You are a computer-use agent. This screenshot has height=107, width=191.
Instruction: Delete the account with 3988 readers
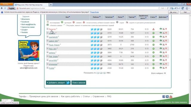166,64
